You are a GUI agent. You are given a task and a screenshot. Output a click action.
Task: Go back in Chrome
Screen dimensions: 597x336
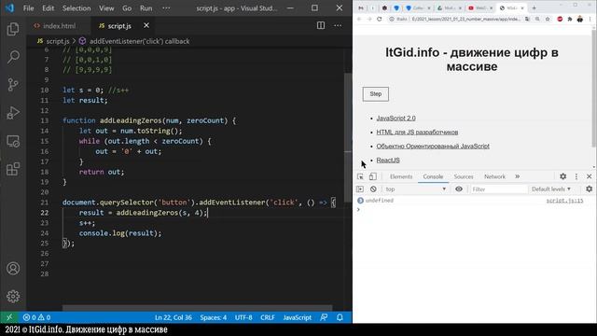click(359, 19)
